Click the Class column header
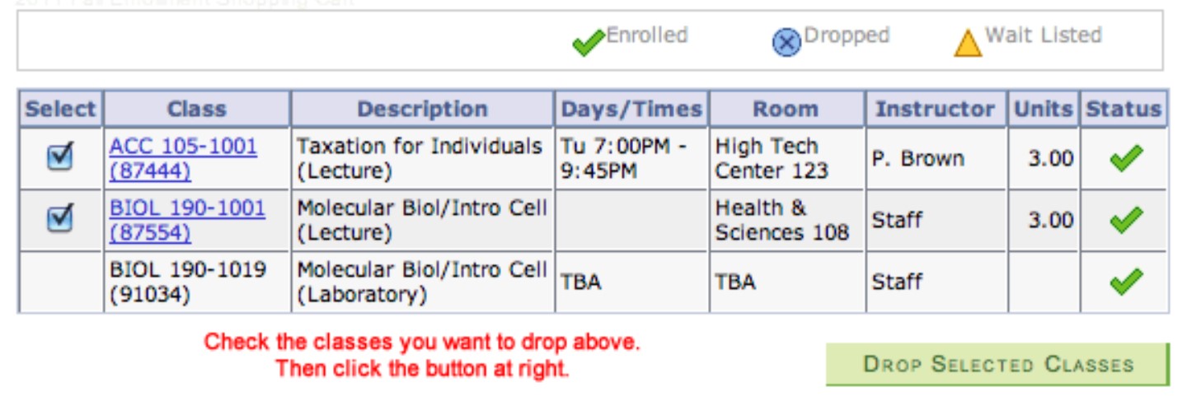Screen dimensions: 1187x401 [197, 109]
